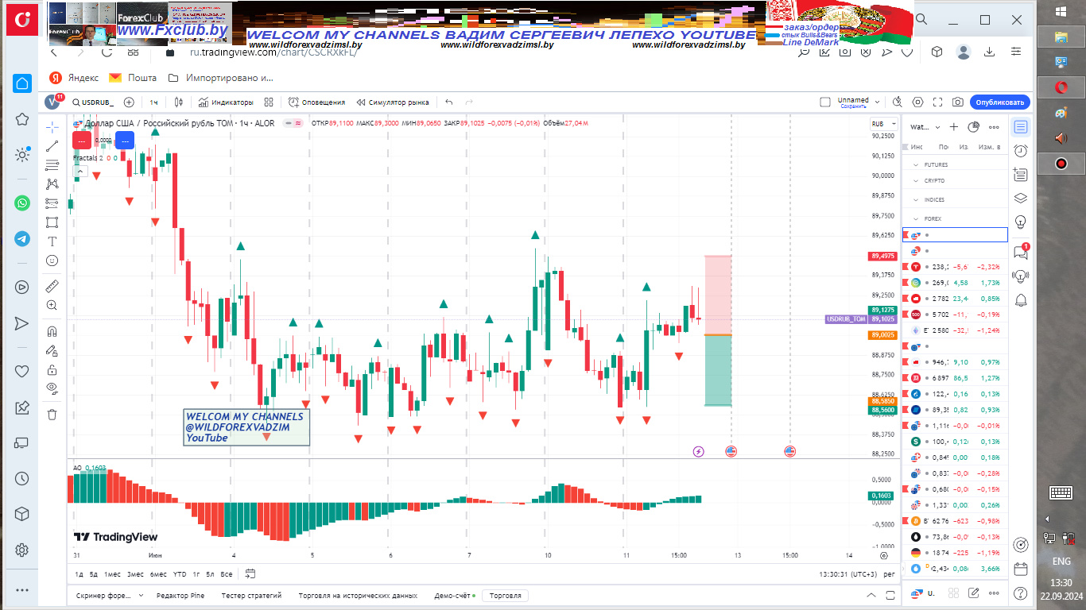Image resolution: width=1086 pixels, height=610 pixels.
Task: Open the go-to-date calendar icon
Action: 250,573
